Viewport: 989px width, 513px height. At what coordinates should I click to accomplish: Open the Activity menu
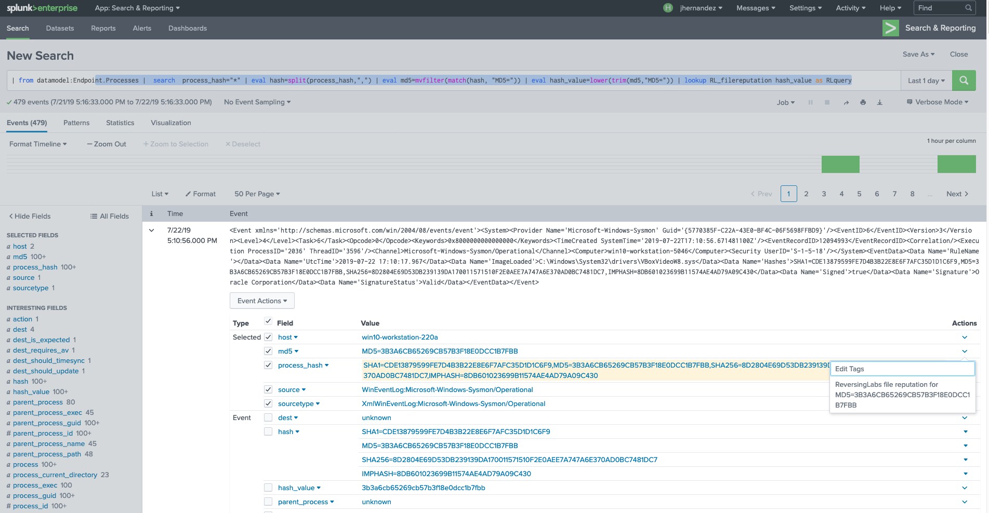[x=851, y=8]
